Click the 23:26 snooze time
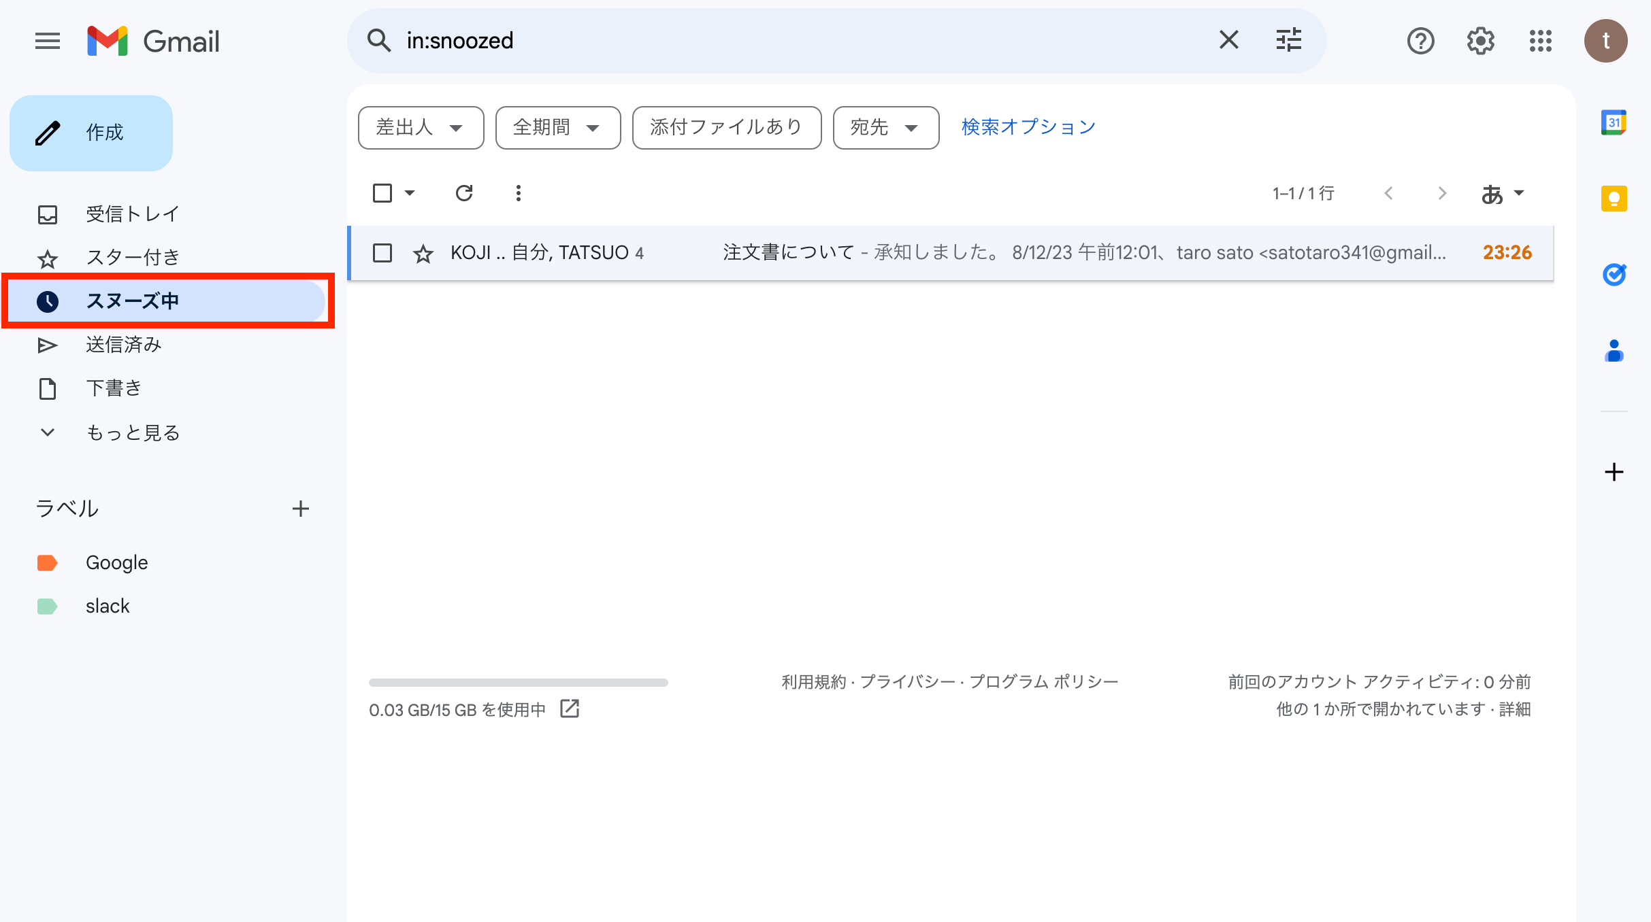The height and width of the screenshot is (922, 1651). click(1507, 253)
